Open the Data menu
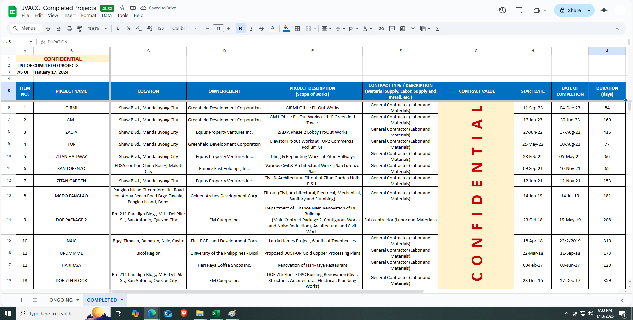This screenshot has height=320, width=633. [x=106, y=15]
